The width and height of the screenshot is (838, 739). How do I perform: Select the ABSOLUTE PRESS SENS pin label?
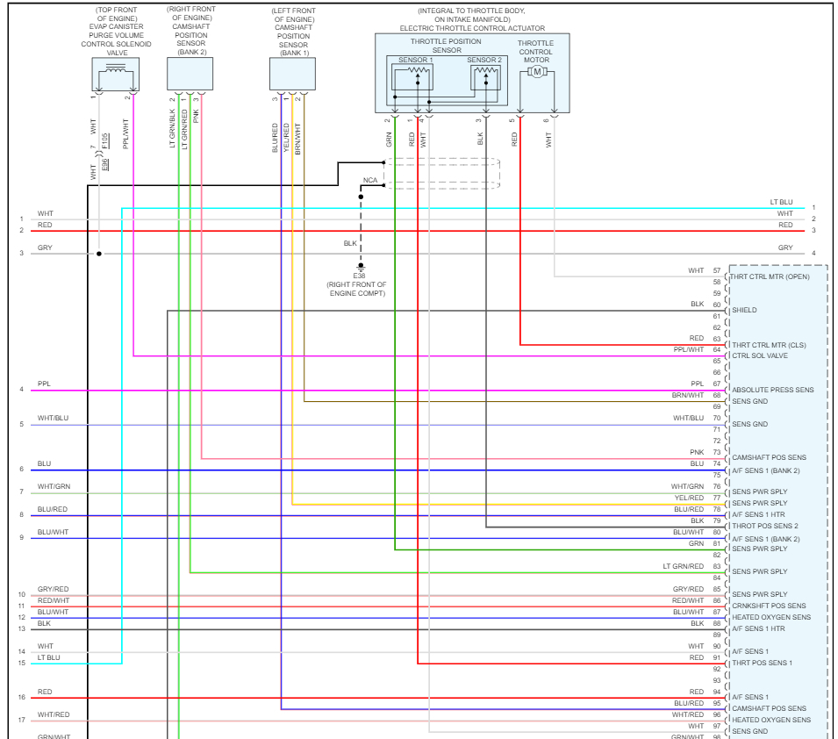click(x=773, y=390)
